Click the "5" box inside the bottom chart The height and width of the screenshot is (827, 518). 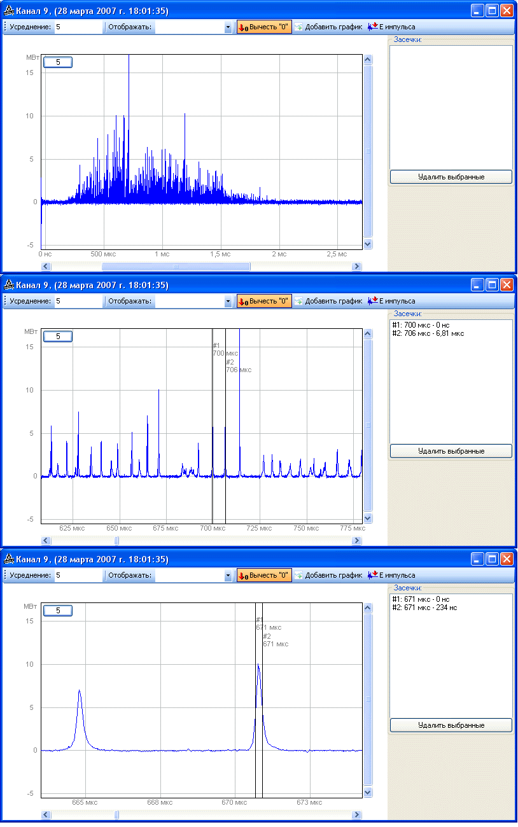[58, 611]
